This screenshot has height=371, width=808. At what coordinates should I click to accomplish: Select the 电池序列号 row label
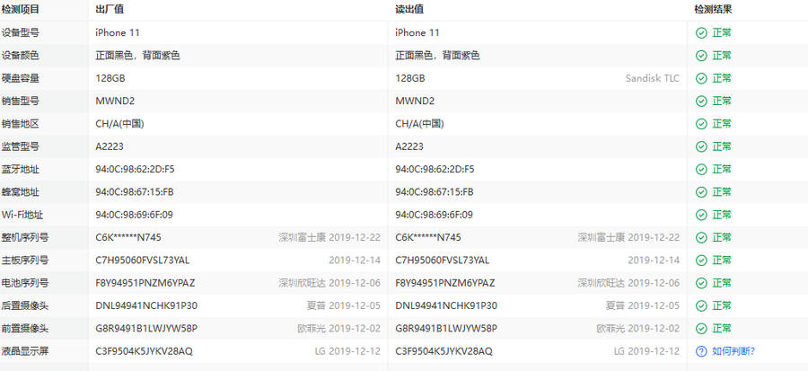point(25,283)
